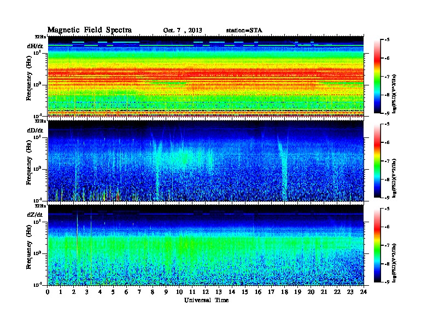Click the time axis tick label "15"
The height and width of the screenshot is (335, 433).
click(245, 292)
